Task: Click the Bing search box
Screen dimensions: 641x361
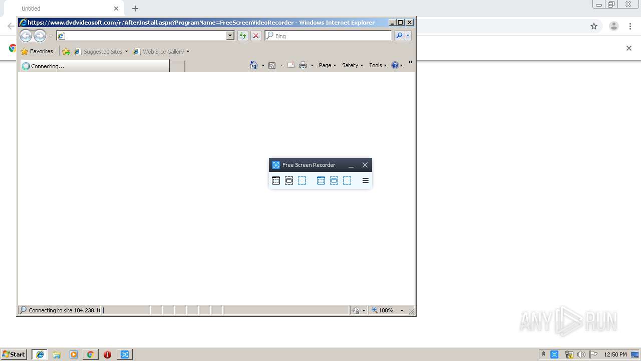Action: point(329,36)
